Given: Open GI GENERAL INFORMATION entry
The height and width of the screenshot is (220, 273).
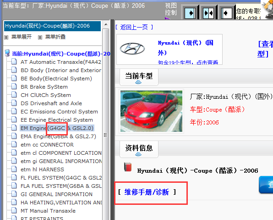Looking at the screenshot, I should 56,194.
